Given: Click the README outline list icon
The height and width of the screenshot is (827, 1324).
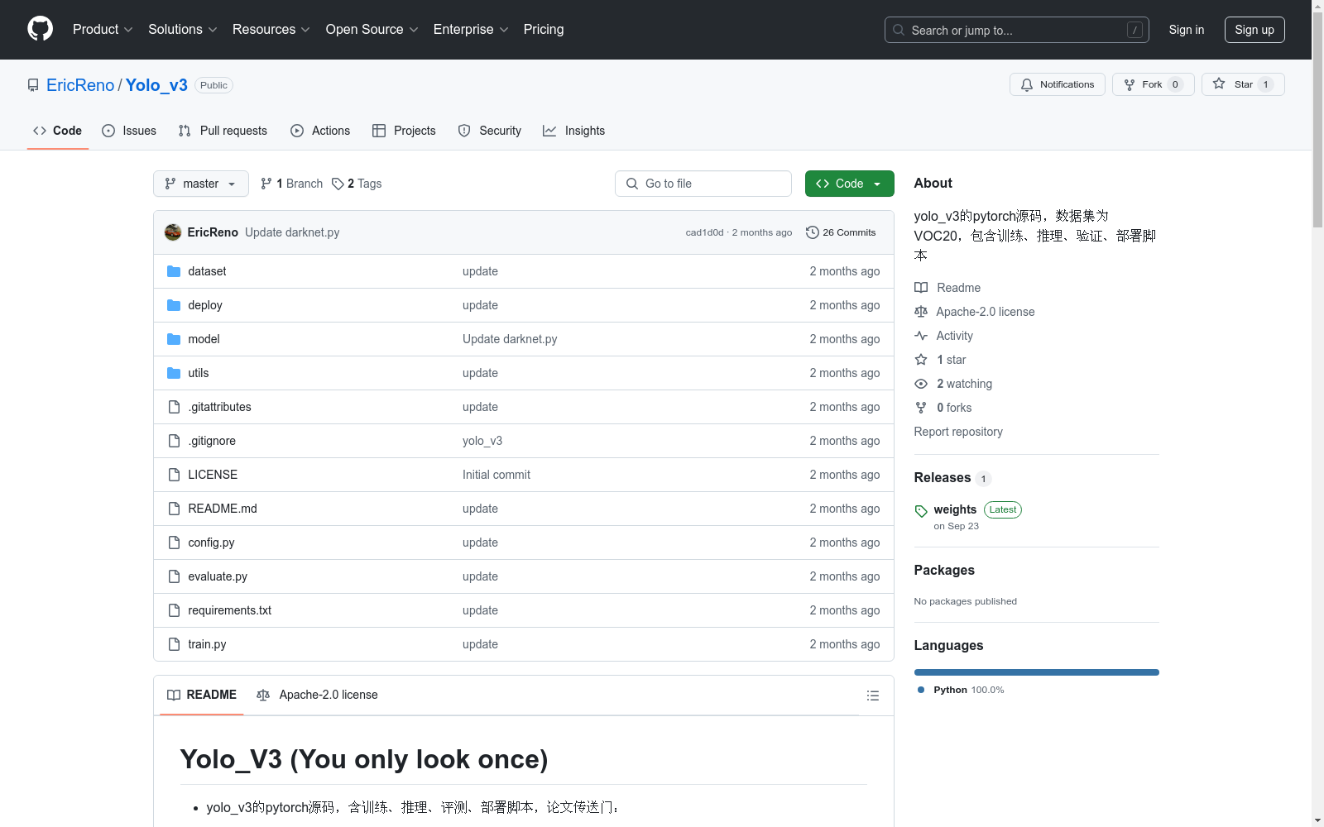Looking at the screenshot, I should coord(872,696).
